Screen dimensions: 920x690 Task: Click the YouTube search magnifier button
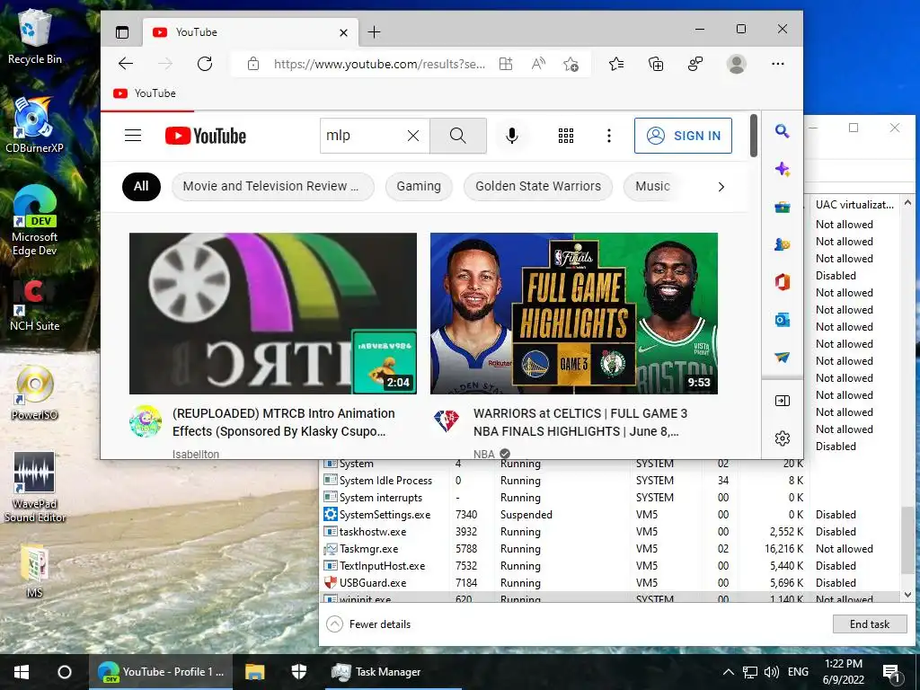coord(458,136)
